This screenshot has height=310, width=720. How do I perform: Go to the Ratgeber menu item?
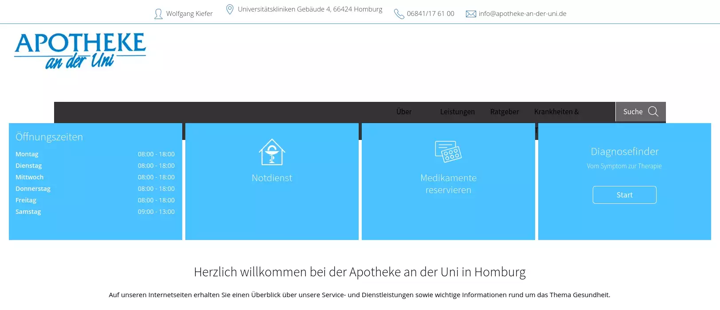point(505,112)
